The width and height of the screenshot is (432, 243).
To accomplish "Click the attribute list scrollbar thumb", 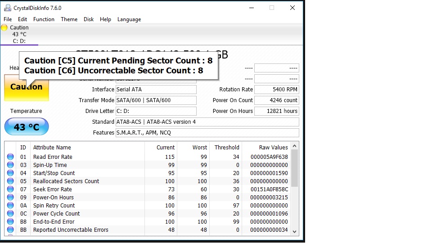I will [x=294, y=168].
